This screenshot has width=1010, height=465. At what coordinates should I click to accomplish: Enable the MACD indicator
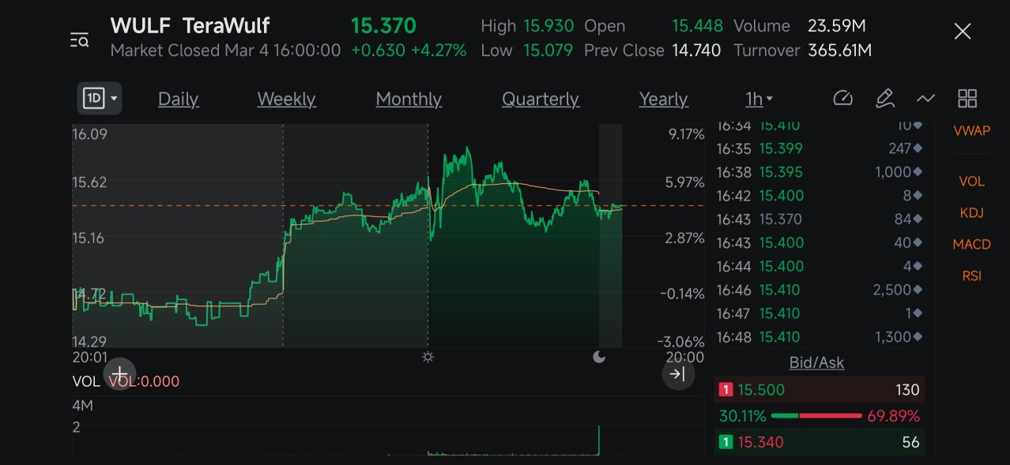[971, 245]
